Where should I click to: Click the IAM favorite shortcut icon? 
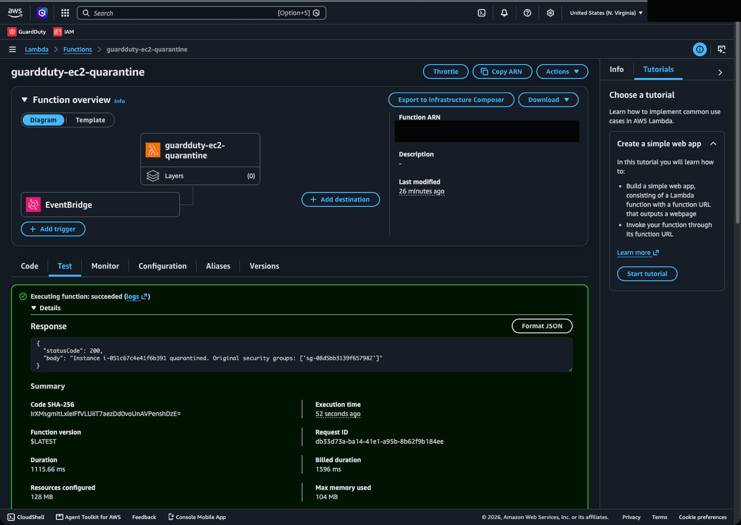[58, 32]
